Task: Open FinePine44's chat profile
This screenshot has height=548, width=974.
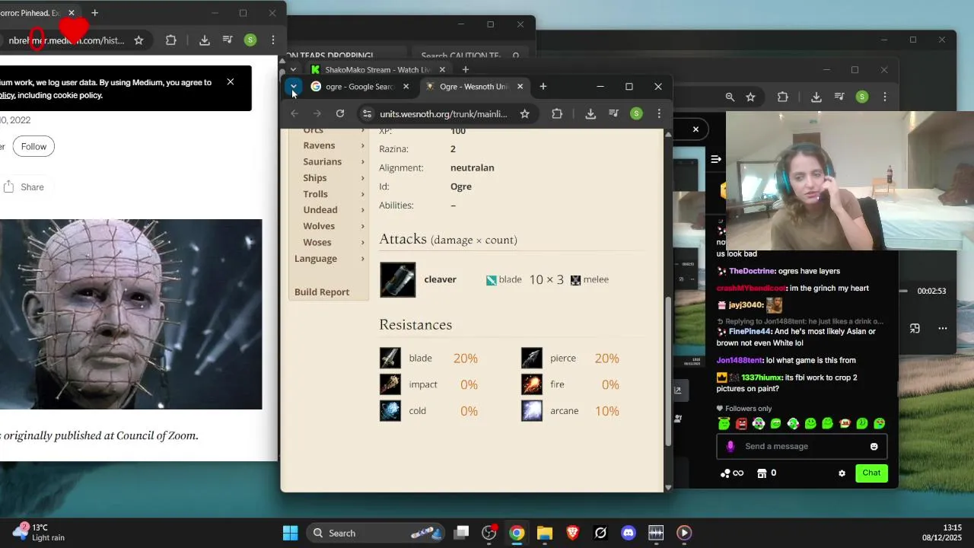Action: pyautogui.click(x=750, y=332)
